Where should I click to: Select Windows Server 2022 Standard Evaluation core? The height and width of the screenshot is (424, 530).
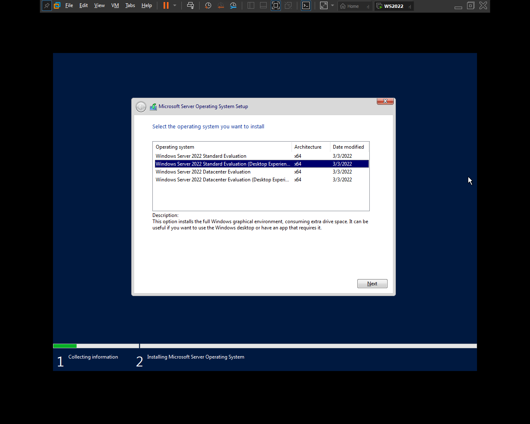(x=201, y=156)
